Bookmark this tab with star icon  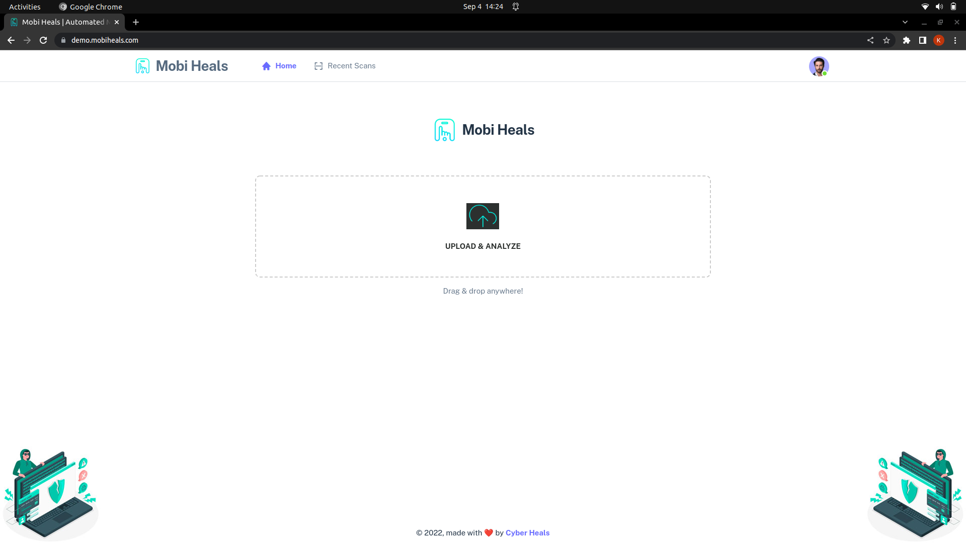[887, 40]
